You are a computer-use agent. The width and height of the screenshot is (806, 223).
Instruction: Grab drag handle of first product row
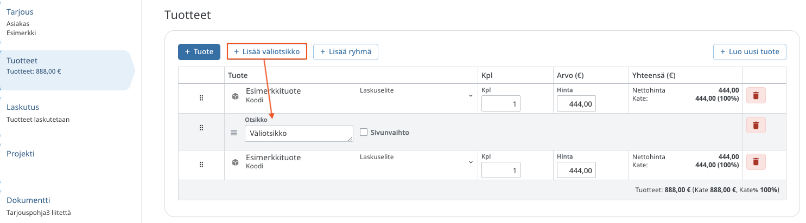point(201,98)
